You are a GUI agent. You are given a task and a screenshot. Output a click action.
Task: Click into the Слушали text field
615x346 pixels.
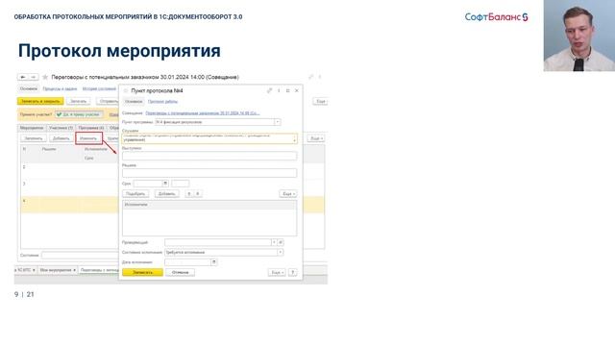209,138
